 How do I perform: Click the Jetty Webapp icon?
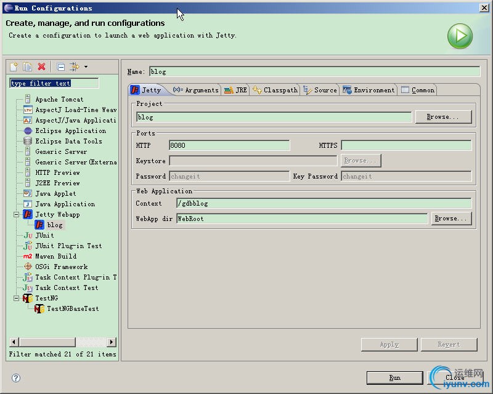[28, 214]
